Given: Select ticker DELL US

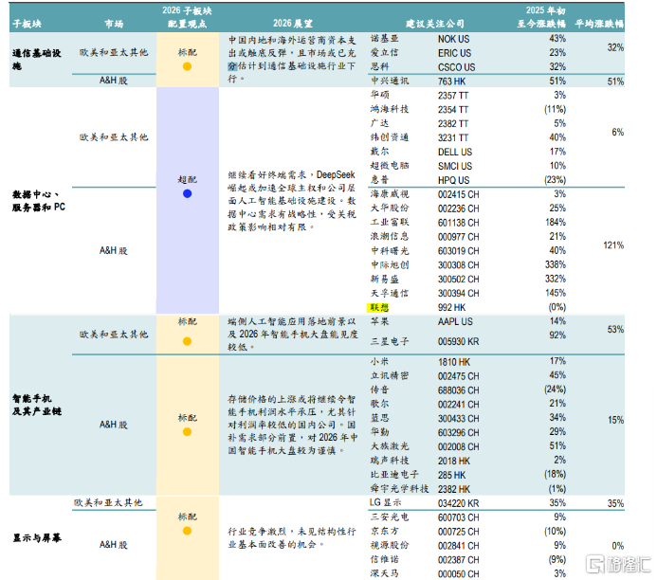Looking at the screenshot, I should [x=455, y=152].
